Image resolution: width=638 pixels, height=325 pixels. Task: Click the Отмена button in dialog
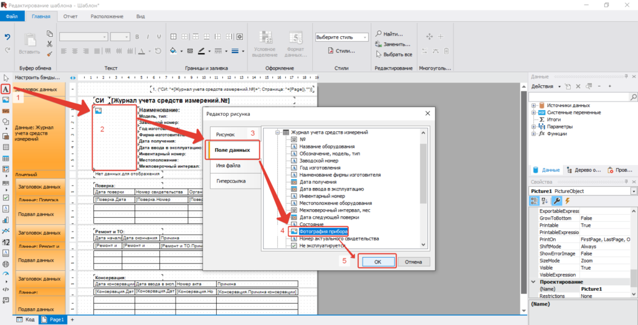414,262
